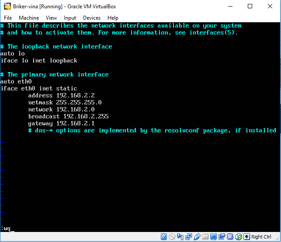Click the VirtualBox title bar app icon
Image resolution: width=281 pixels, height=242 pixels.
click(6, 7)
